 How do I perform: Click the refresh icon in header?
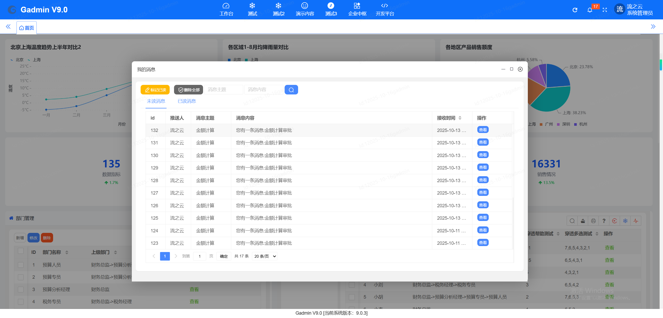click(x=575, y=10)
